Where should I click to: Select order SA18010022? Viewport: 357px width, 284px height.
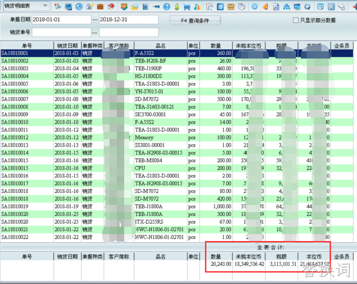pos(15,237)
